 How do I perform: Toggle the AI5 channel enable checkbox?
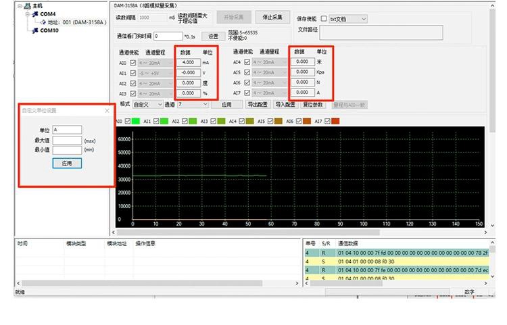(x=247, y=72)
